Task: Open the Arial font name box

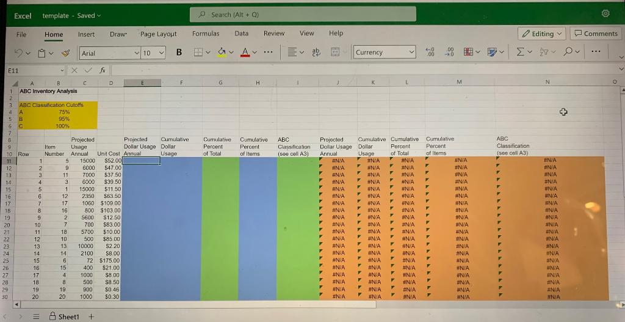Action: point(110,53)
